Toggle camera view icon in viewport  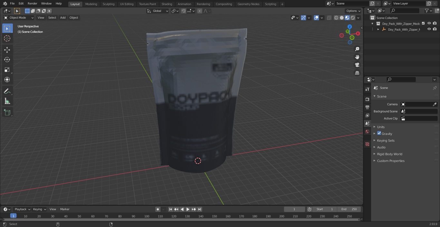(x=357, y=65)
